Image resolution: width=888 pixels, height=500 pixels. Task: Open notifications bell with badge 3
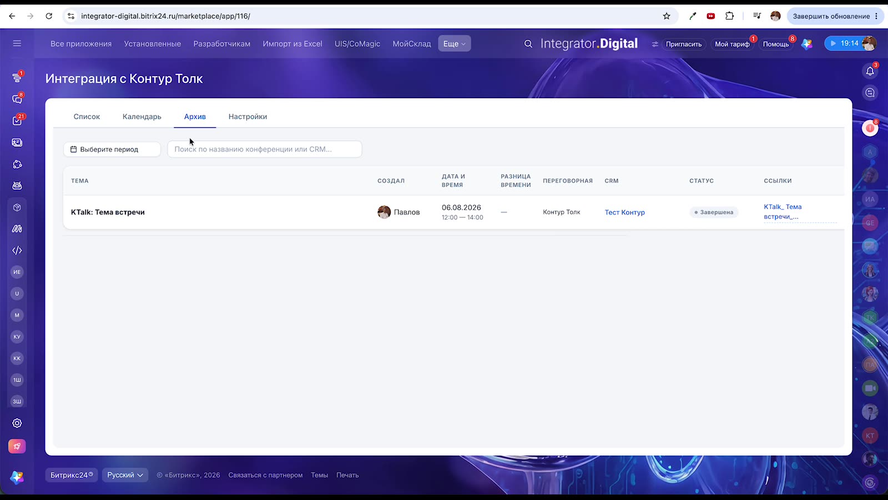point(870,71)
